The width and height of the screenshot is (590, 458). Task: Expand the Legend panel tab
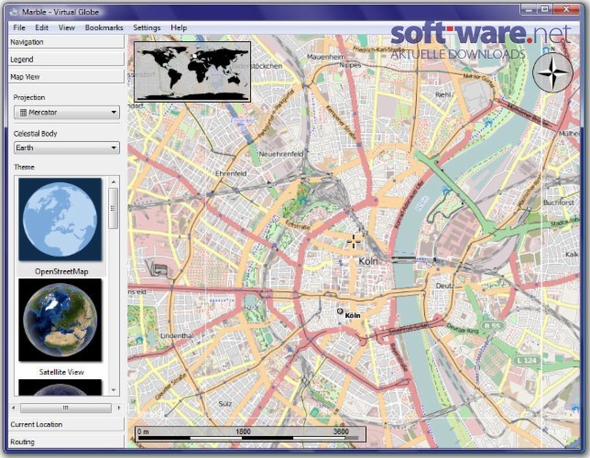coord(66,60)
